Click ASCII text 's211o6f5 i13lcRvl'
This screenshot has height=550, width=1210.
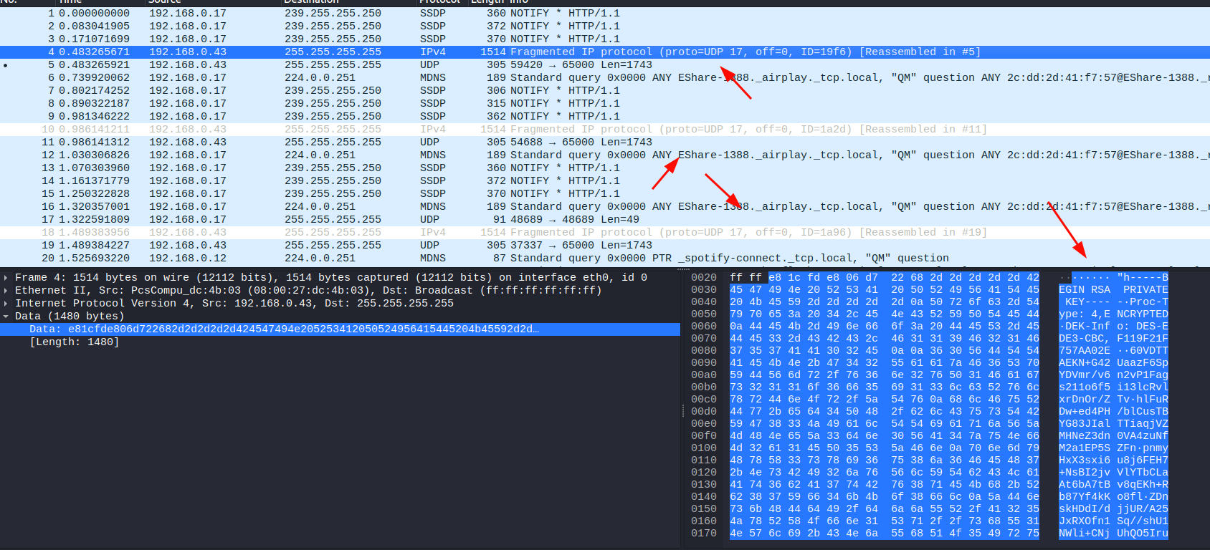click(1113, 387)
